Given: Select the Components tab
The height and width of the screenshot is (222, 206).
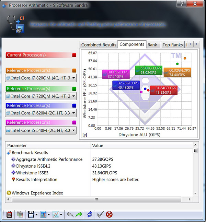Looking at the screenshot, I should pyautogui.click(x=132, y=44).
